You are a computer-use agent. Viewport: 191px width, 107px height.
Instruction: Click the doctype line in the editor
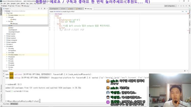58,14
